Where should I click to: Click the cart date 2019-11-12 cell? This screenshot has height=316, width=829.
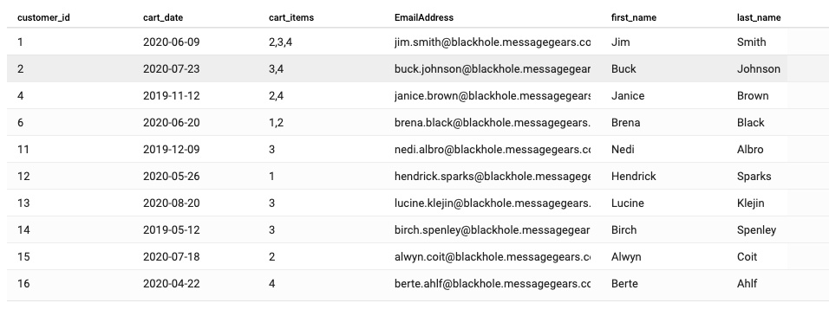click(x=172, y=95)
